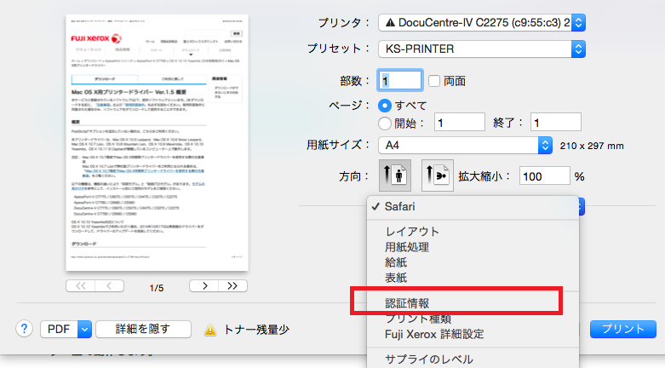Image resolution: width=665 pixels, height=368 pixels.
Task: Jump to last preview page
Action: coord(230,285)
